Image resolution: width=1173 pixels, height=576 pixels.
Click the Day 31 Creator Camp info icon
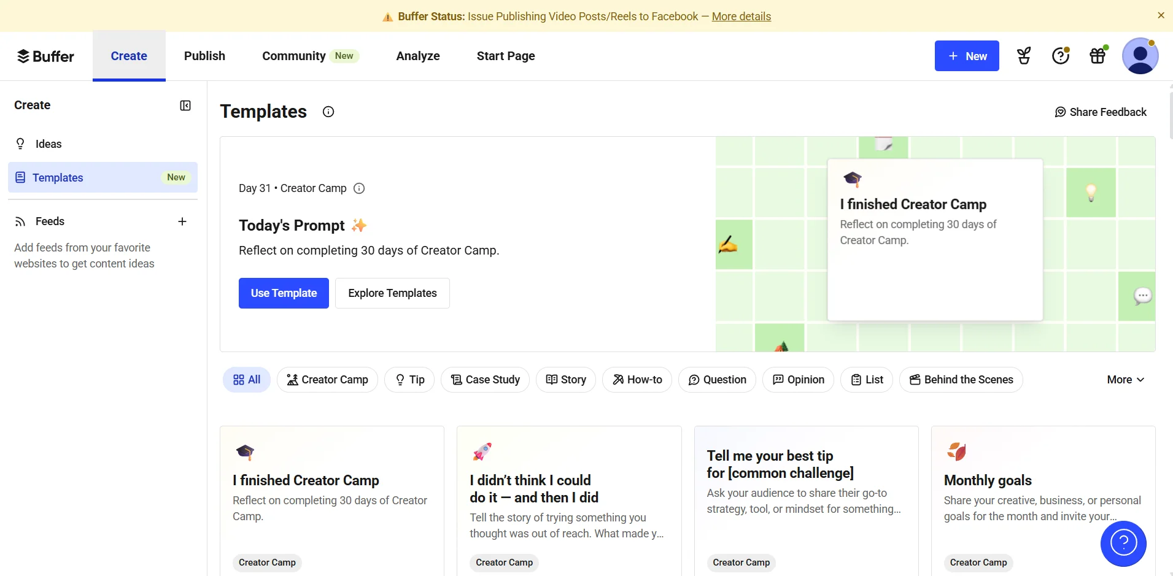click(x=360, y=188)
